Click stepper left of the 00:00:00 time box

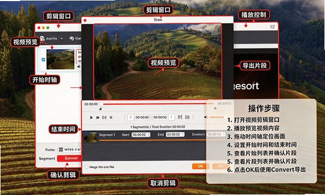[x=130, y=117]
